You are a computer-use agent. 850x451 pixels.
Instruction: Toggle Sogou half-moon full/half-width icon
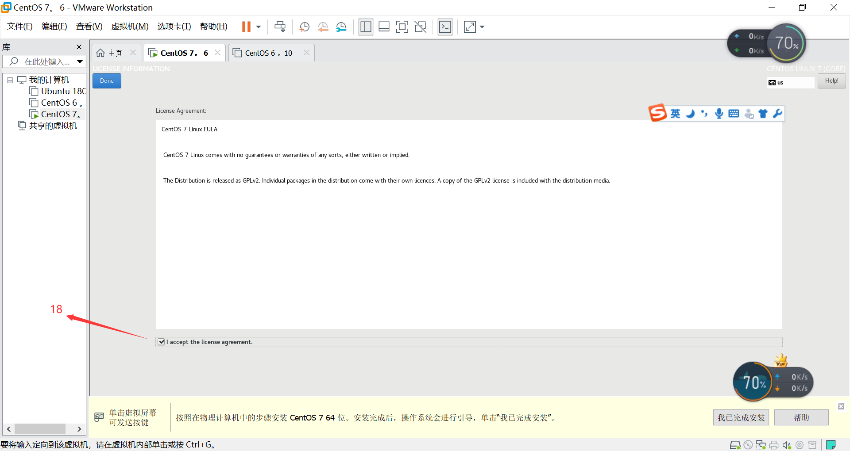[x=690, y=114]
